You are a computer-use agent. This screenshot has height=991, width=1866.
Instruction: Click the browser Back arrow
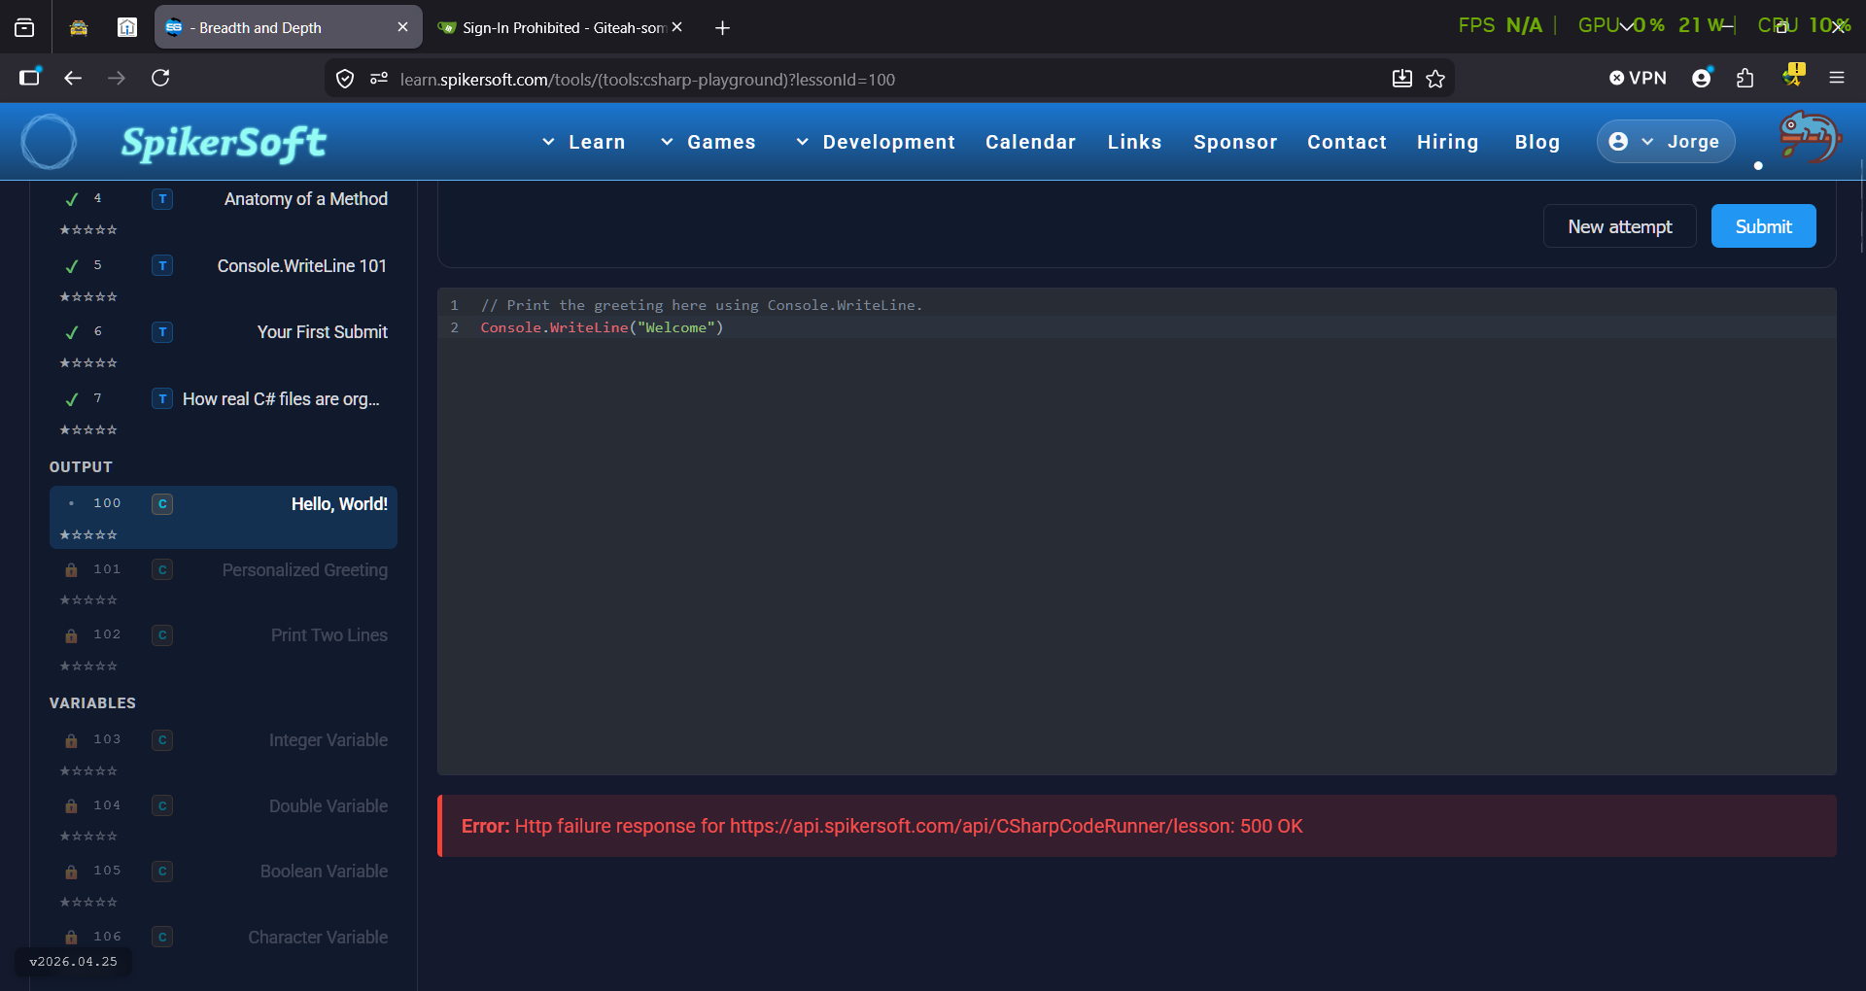click(x=73, y=78)
